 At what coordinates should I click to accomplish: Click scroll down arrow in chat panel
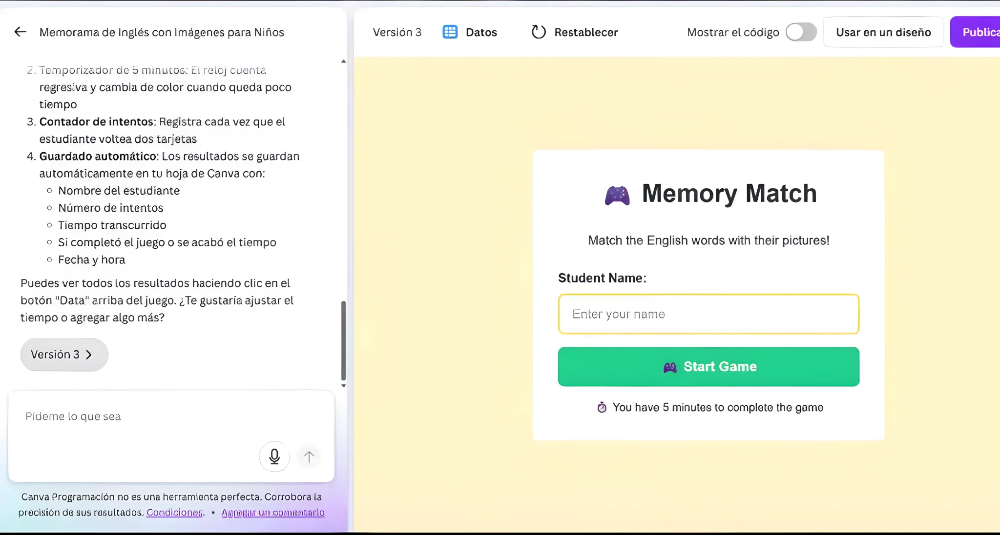click(343, 385)
